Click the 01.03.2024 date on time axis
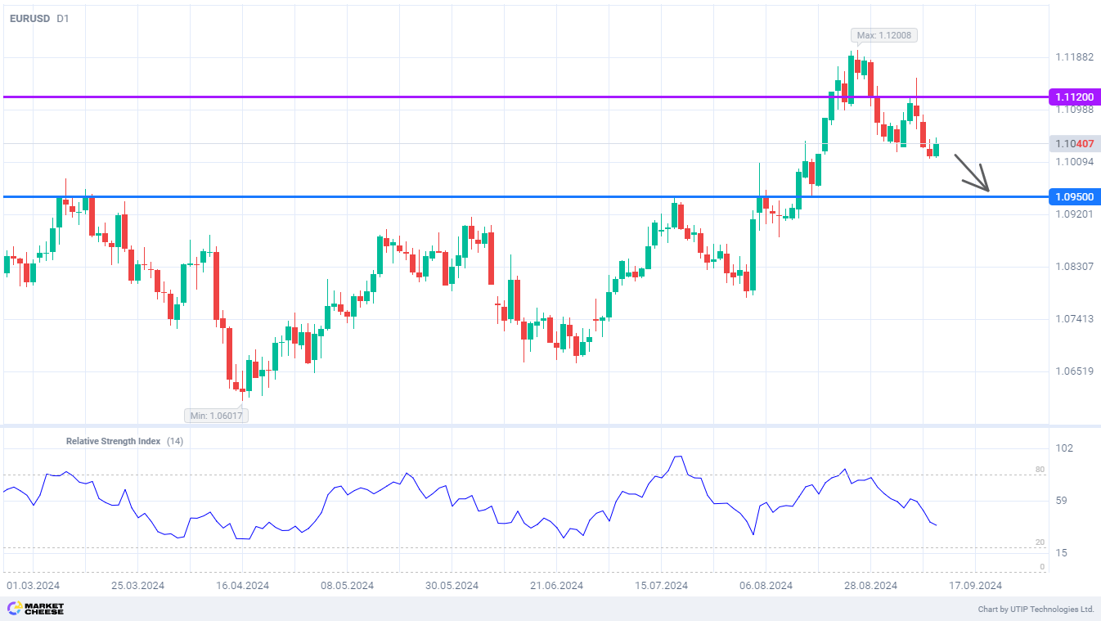 click(x=33, y=586)
